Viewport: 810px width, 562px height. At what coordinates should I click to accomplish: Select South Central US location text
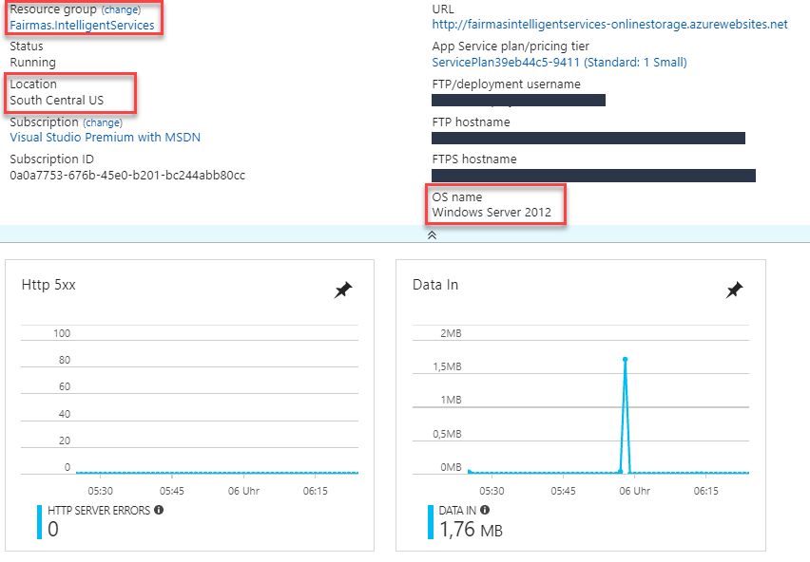[x=57, y=100]
